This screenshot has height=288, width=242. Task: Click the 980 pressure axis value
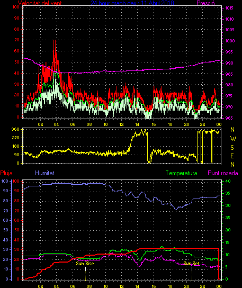[229, 85]
